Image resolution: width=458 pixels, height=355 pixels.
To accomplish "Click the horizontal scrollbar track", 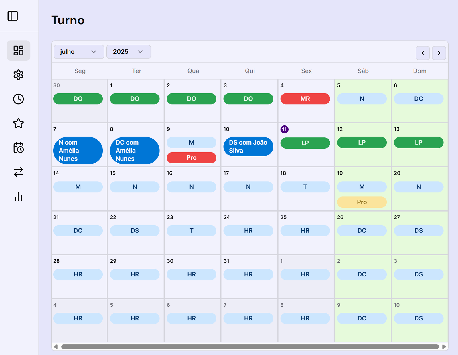I will tap(250, 347).
